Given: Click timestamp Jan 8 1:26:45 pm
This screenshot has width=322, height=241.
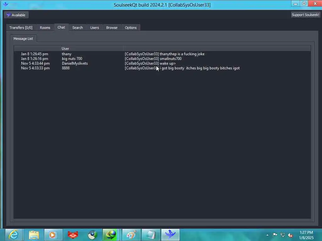Looking at the screenshot, I should point(35,54).
